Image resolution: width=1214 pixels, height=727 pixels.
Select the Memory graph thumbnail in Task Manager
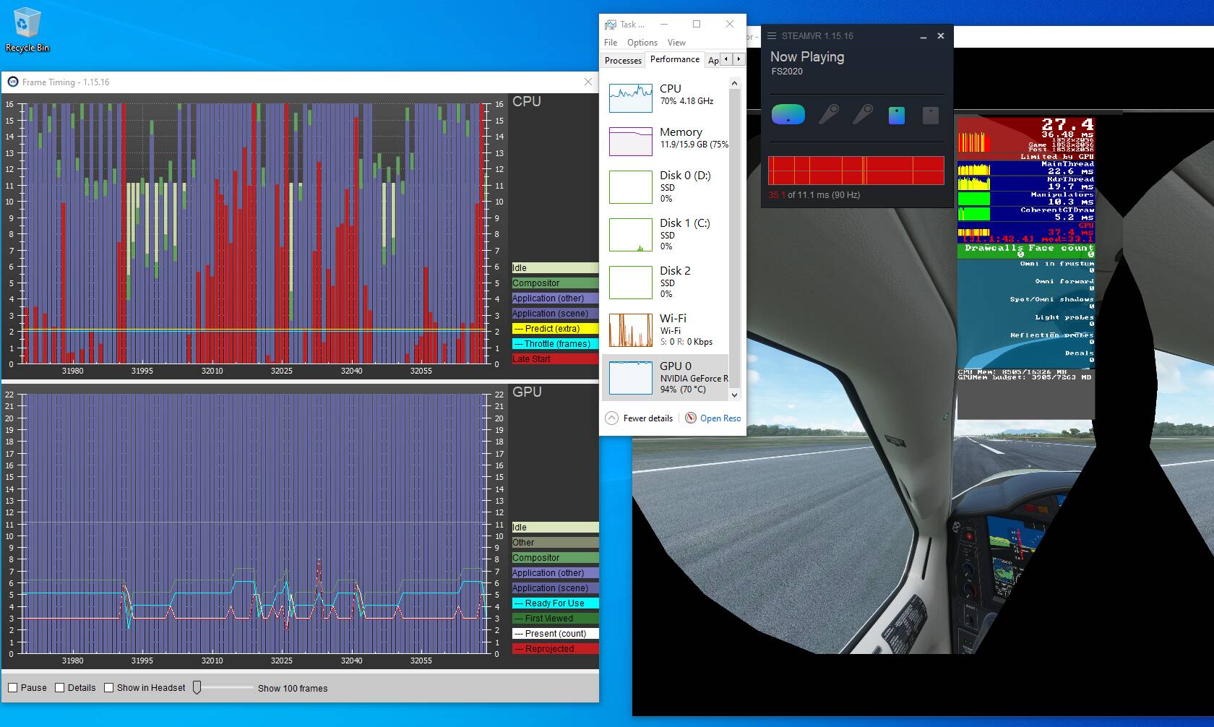(x=631, y=141)
